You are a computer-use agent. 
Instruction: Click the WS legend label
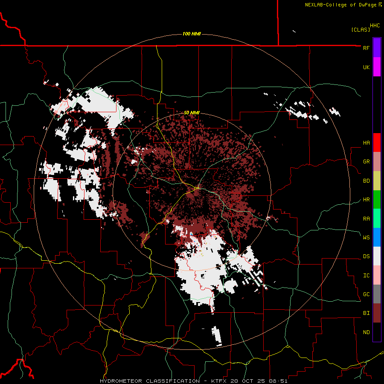(366, 238)
